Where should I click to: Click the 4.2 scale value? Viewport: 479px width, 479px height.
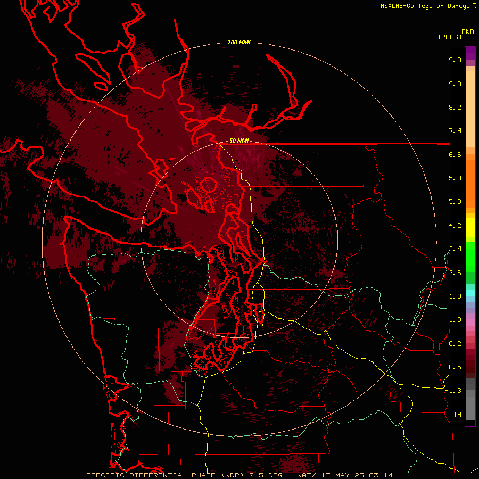(x=455, y=226)
